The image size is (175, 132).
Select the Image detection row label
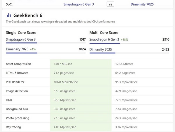click(x=17, y=91)
